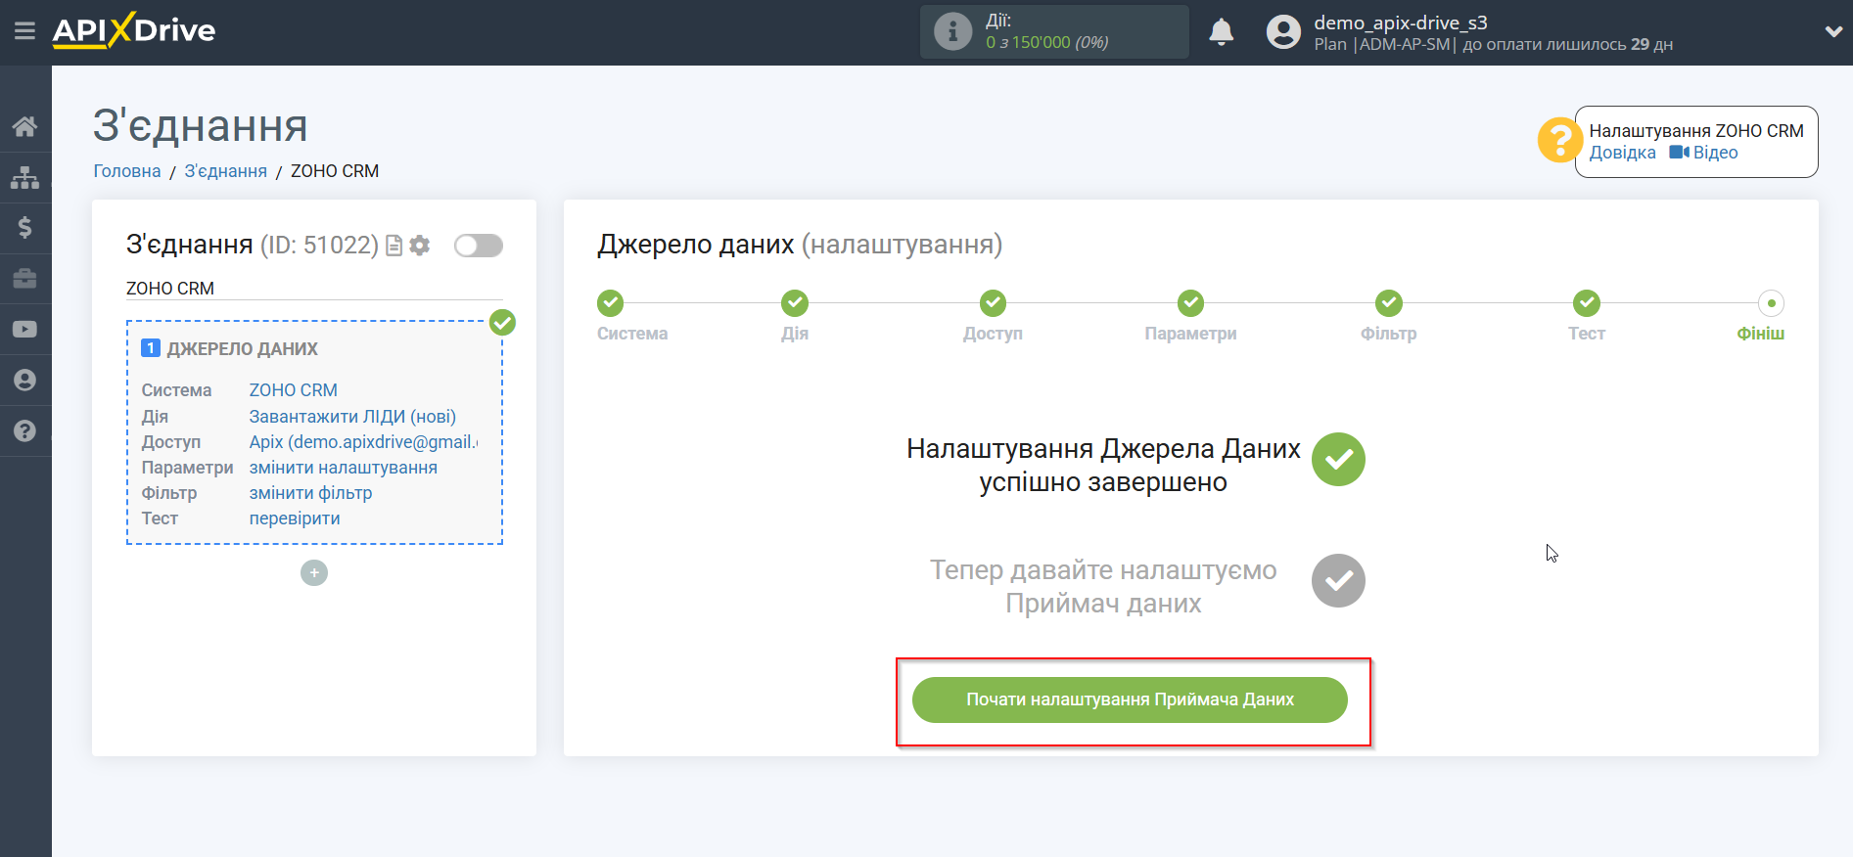Edit the ZOHO CRM connection name field
Viewport: 1853px width, 857px height.
pos(314,289)
